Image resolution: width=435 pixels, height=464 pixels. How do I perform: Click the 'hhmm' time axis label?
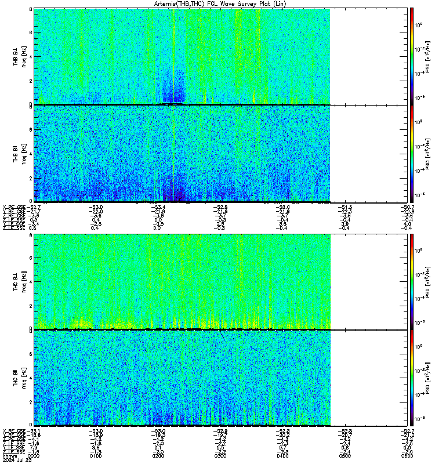point(10,456)
